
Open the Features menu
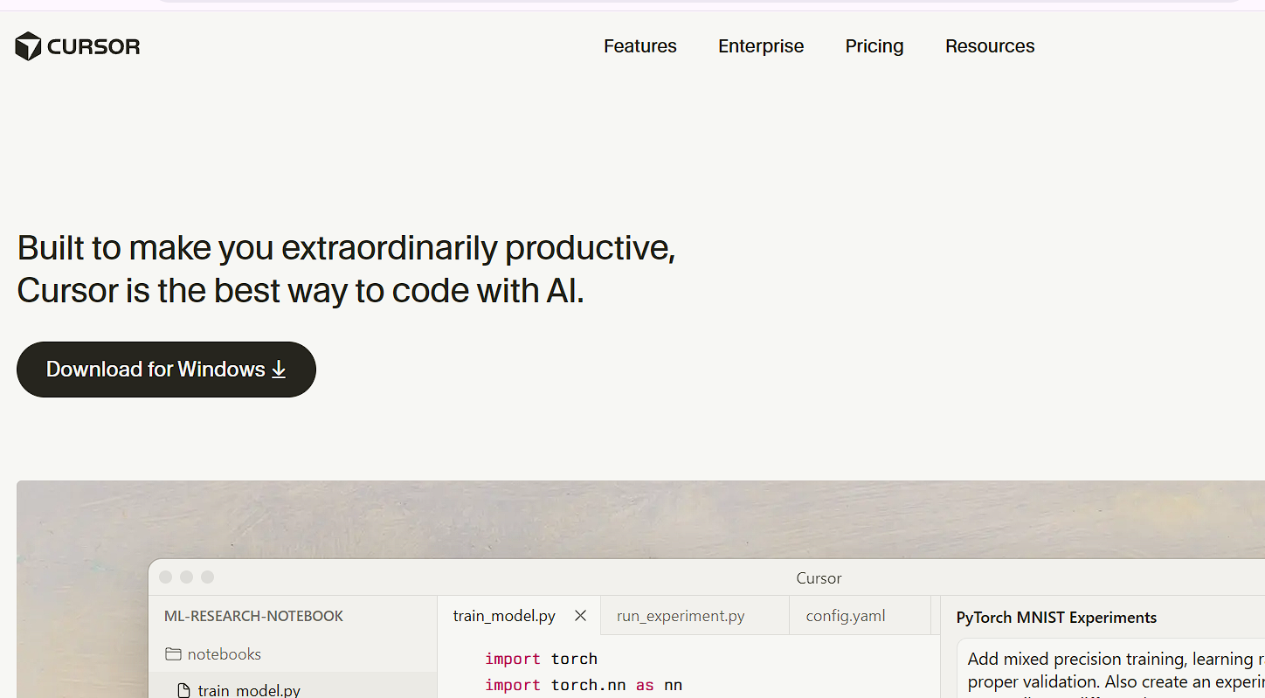pos(639,45)
